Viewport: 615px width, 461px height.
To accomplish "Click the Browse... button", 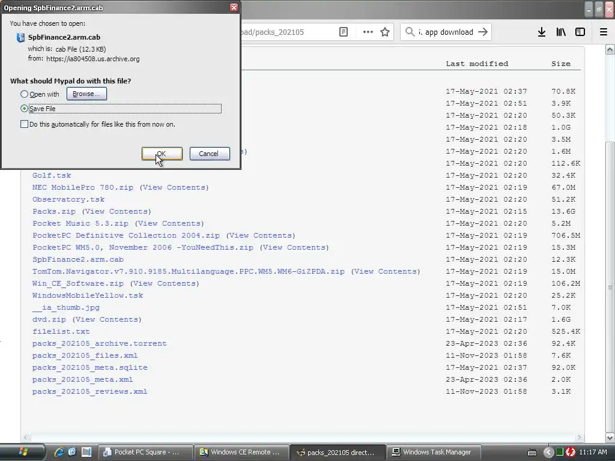I will [86, 94].
